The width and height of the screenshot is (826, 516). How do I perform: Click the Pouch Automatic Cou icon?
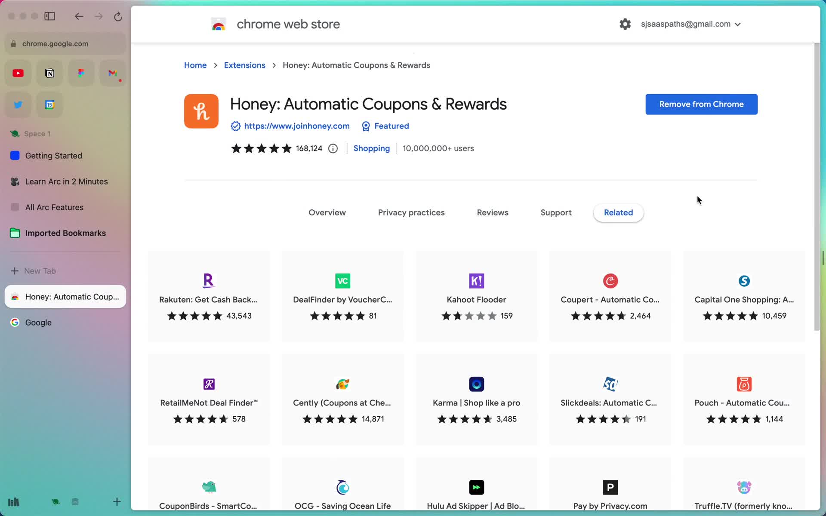(x=743, y=384)
